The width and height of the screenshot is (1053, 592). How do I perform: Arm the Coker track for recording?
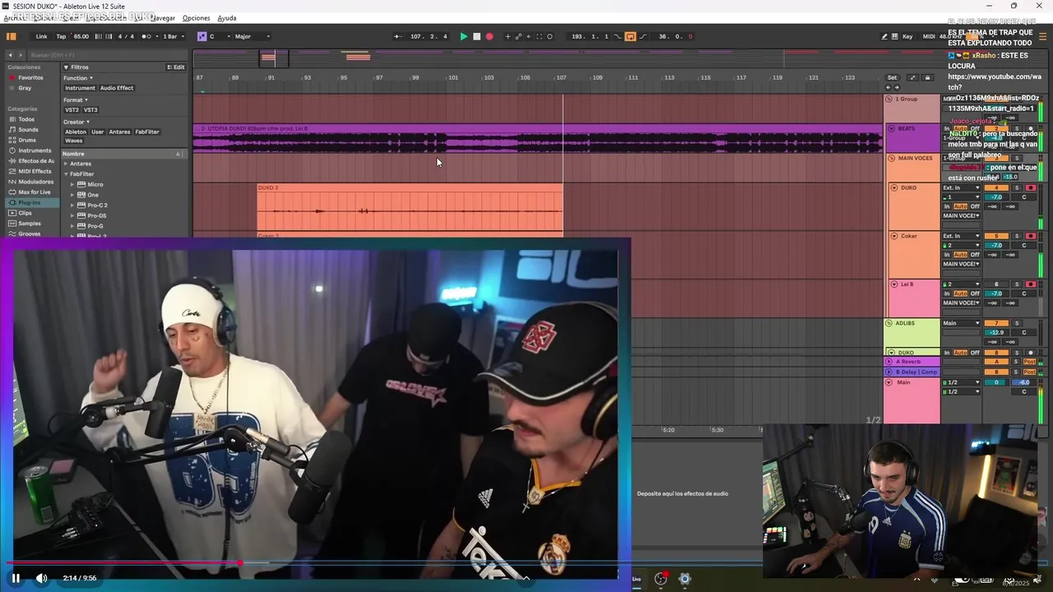(1031, 236)
